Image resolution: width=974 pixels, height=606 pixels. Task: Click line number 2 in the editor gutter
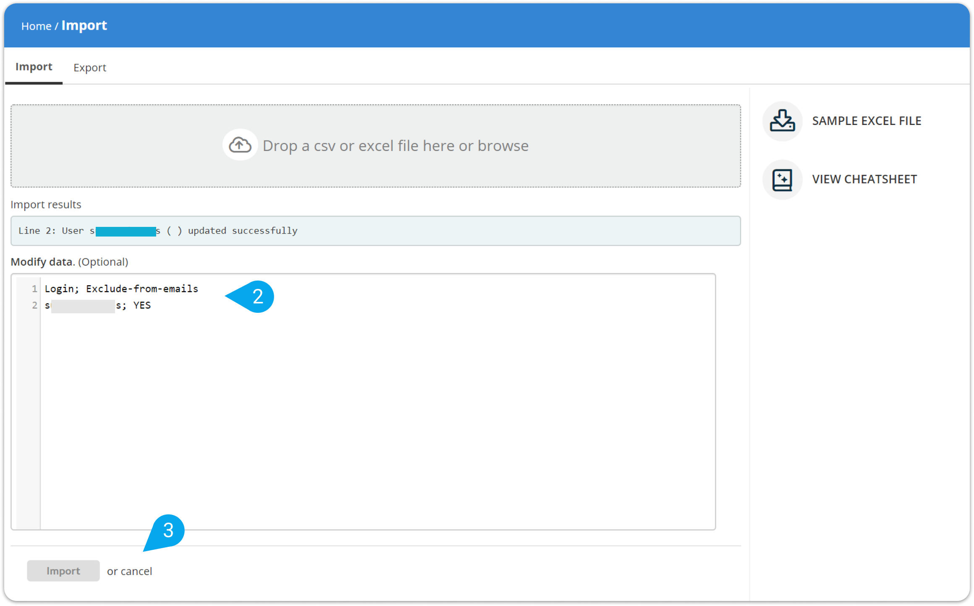pos(34,305)
